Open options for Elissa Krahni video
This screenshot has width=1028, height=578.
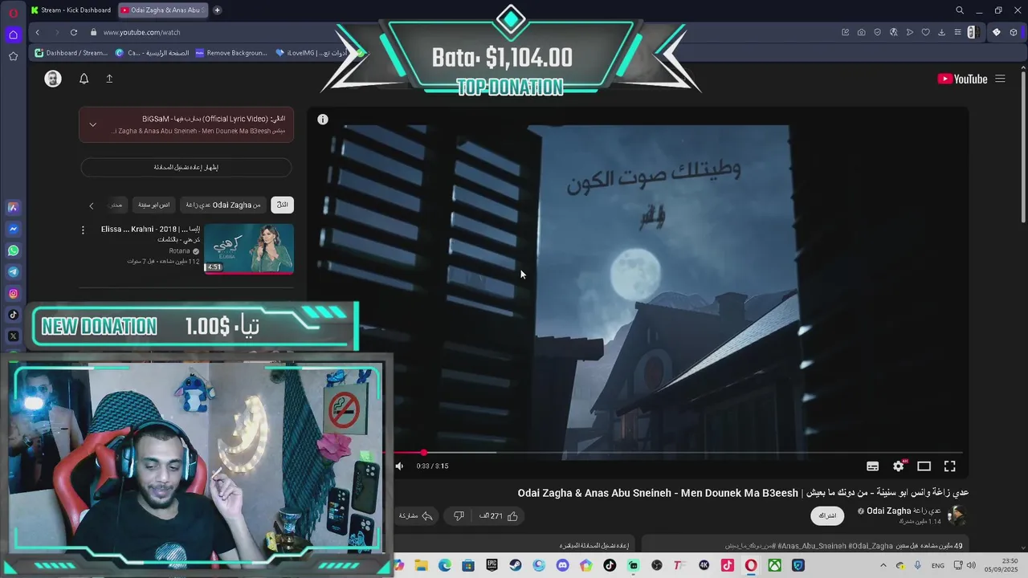(83, 230)
